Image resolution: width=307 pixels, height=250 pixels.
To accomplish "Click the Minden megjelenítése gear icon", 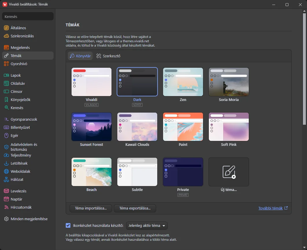I will (x=6, y=219).
